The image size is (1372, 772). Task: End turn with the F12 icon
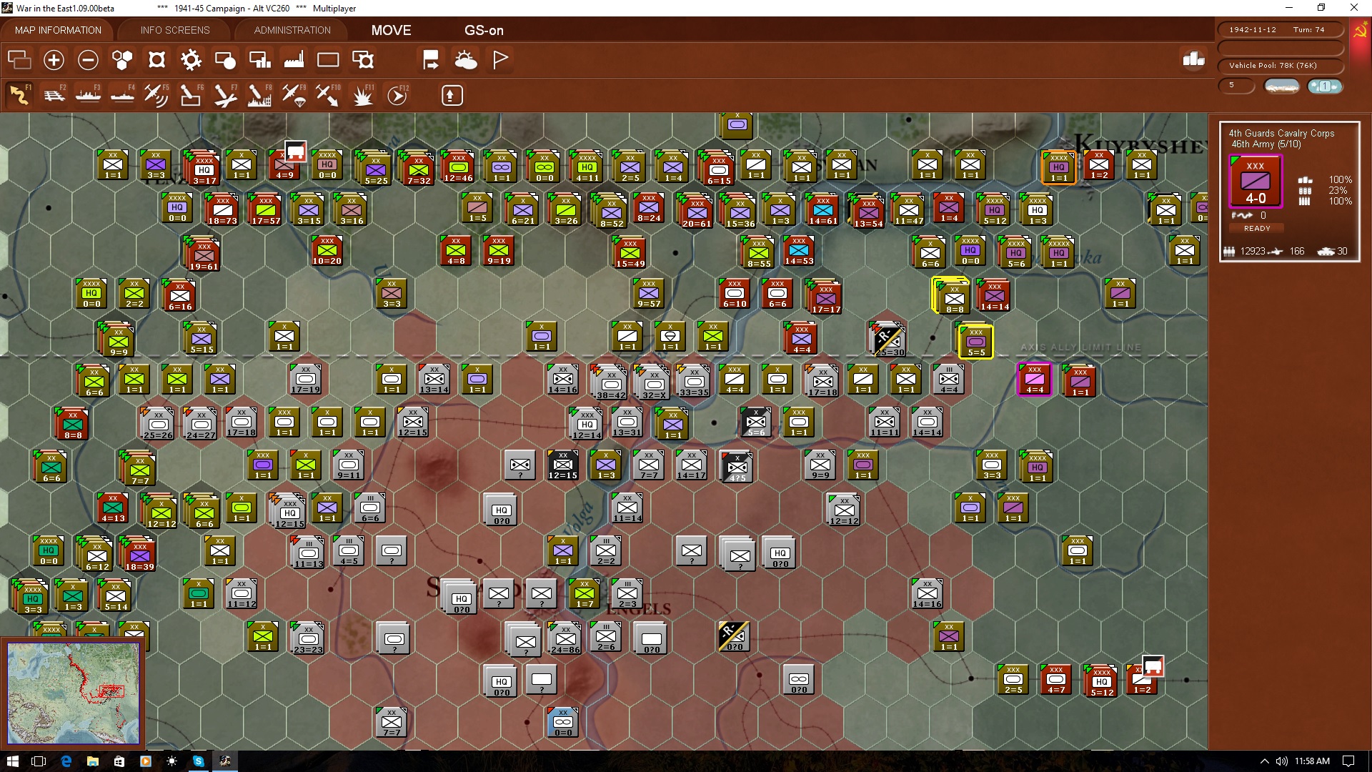pos(397,95)
